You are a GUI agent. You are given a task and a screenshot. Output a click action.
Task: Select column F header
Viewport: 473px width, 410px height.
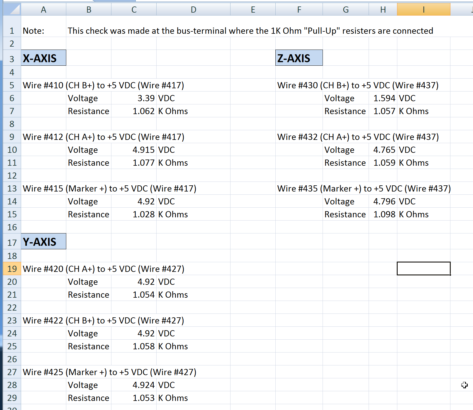tap(299, 10)
